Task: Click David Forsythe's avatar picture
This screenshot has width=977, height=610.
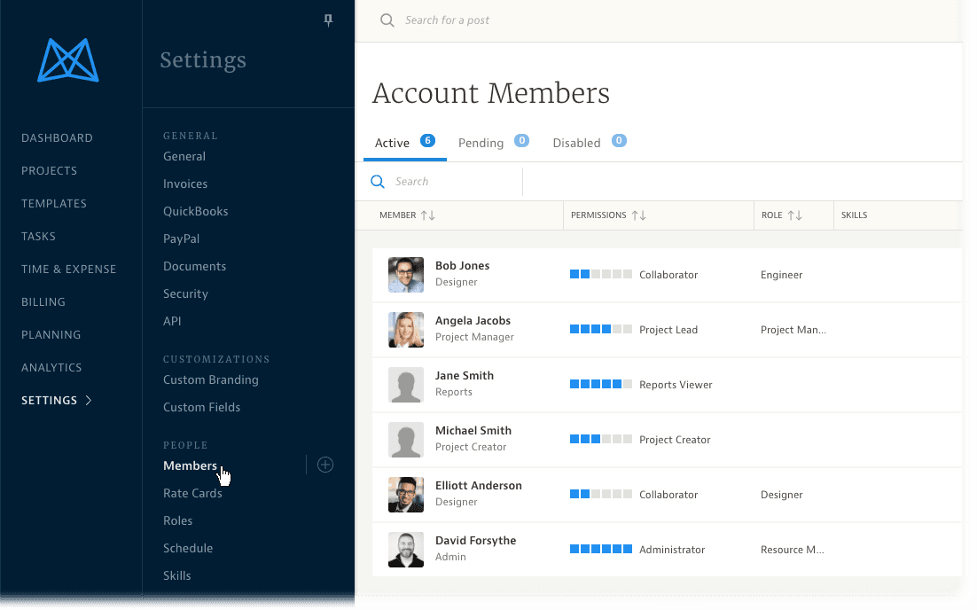Action: [x=406, y=550]
